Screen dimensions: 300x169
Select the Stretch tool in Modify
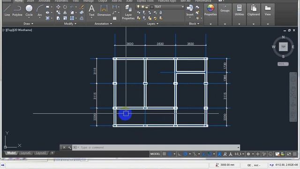pos(58,18)
